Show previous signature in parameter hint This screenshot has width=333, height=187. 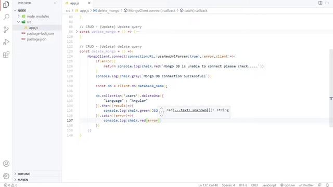(x=161, y=109)
